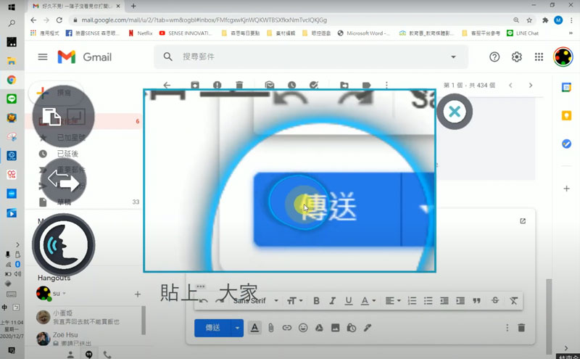Increase indent of text
This screenshot has width=580, height=359.
pos(460,300)
